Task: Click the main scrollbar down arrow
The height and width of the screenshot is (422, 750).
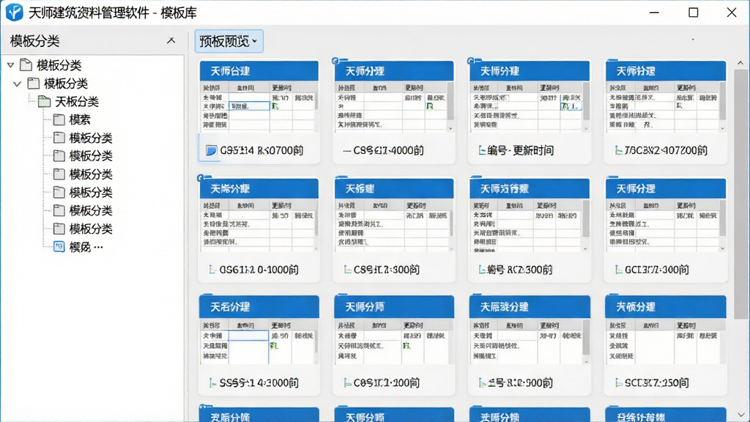Action: tap(740, 415)
